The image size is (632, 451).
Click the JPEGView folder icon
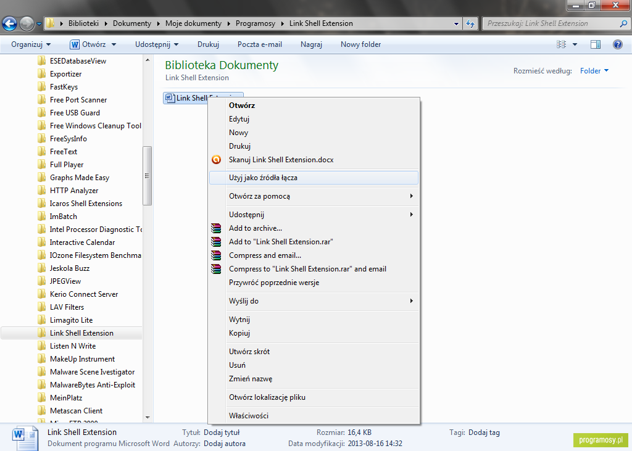click(41, 281)
